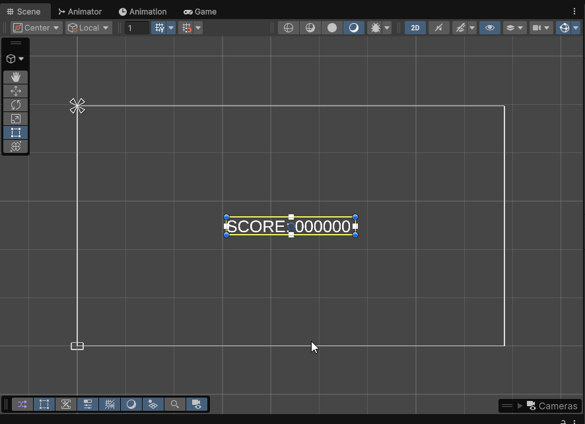Click the magnifier search icon in bottom bar
The width and height of the screenshot is (585, 424).
[174, 404]
